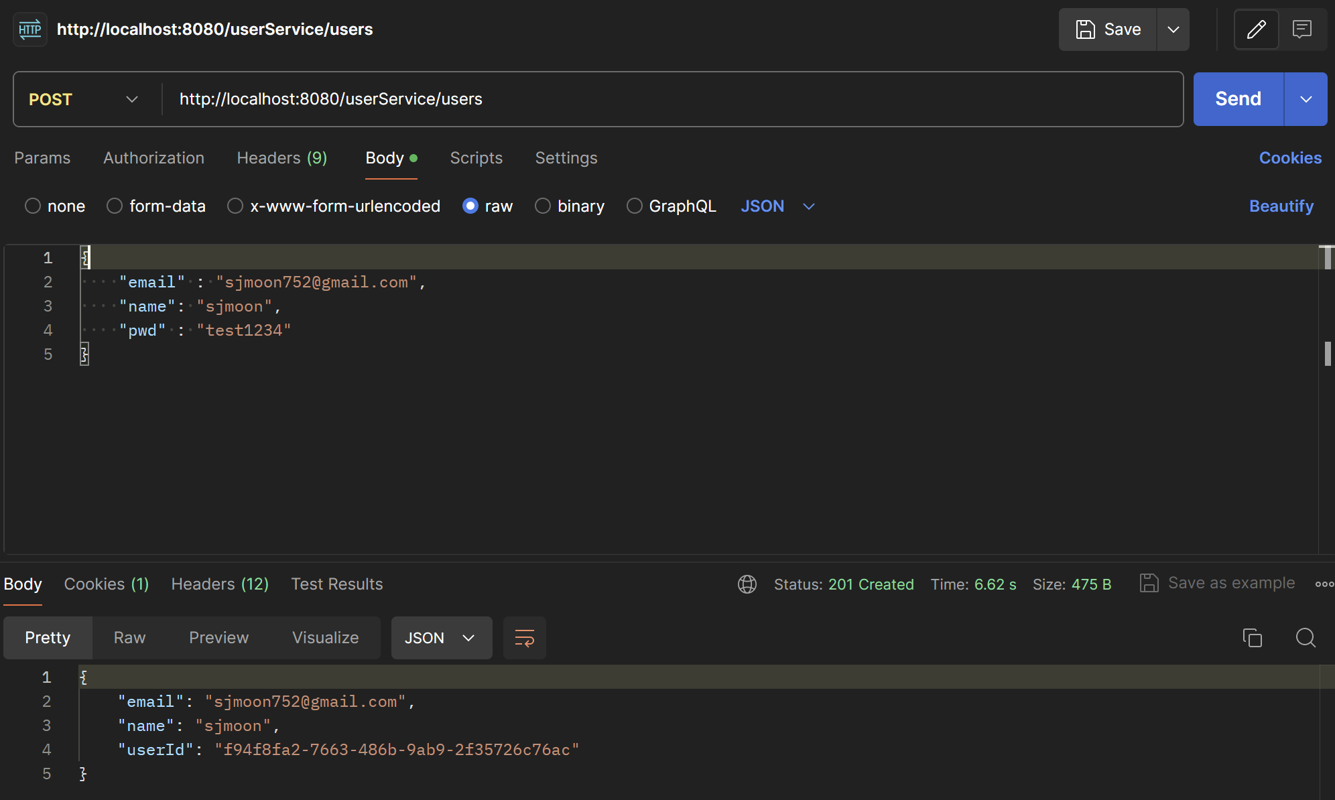Click the network globe icon
Image resolution: width=1335 pixels, height=800 pixels.
point(747,584)
